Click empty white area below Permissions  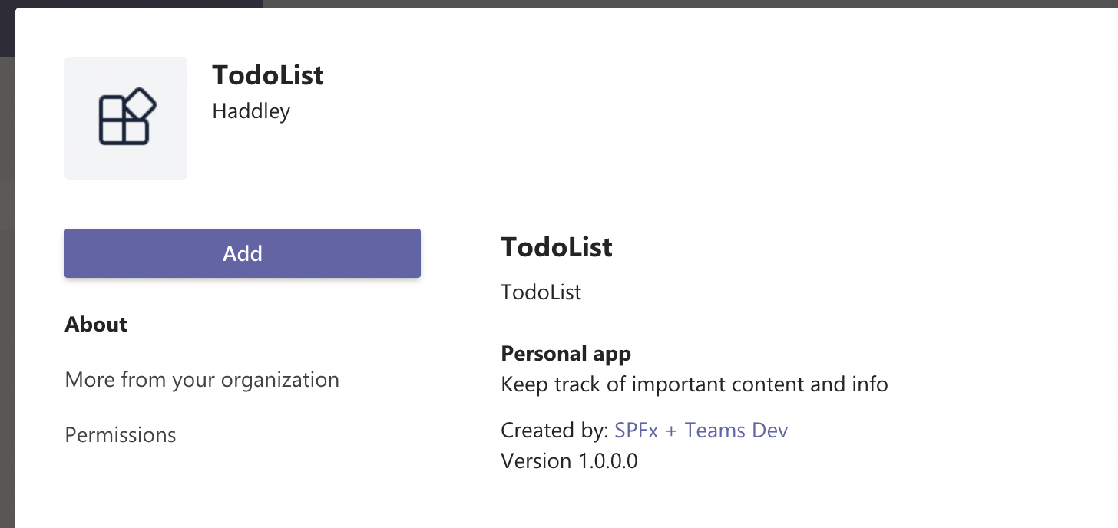[x=230, y=491]
